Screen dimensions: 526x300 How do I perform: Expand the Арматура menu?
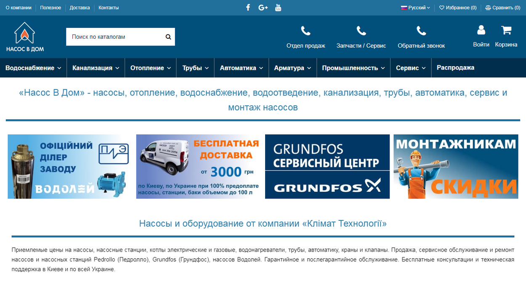click(x=292, y=68)
